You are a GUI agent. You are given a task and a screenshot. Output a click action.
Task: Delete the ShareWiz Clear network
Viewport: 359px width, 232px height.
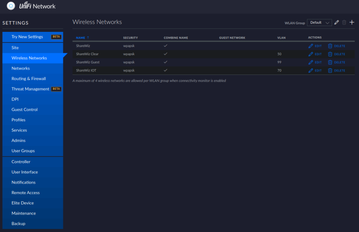(x=336, y=54)
